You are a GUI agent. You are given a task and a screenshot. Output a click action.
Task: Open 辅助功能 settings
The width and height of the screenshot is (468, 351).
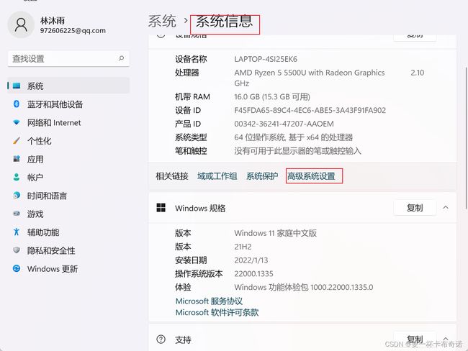click(68, 232)
